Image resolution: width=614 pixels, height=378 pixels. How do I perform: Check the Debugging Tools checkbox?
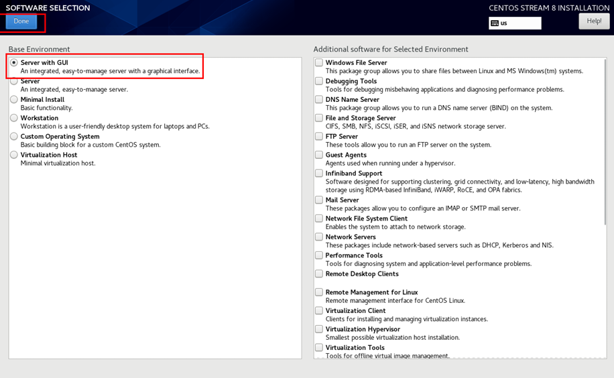pyautogui.click(x=319, y=80)
